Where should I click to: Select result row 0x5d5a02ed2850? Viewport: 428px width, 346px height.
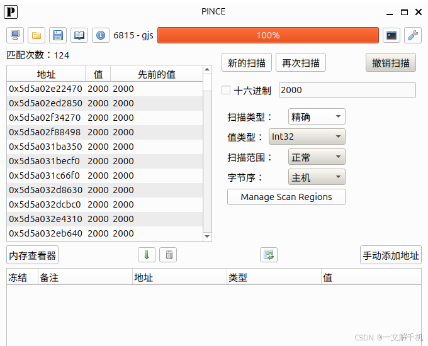coord(105,103)
